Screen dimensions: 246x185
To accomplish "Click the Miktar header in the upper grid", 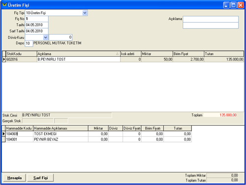I will [157, 54].
